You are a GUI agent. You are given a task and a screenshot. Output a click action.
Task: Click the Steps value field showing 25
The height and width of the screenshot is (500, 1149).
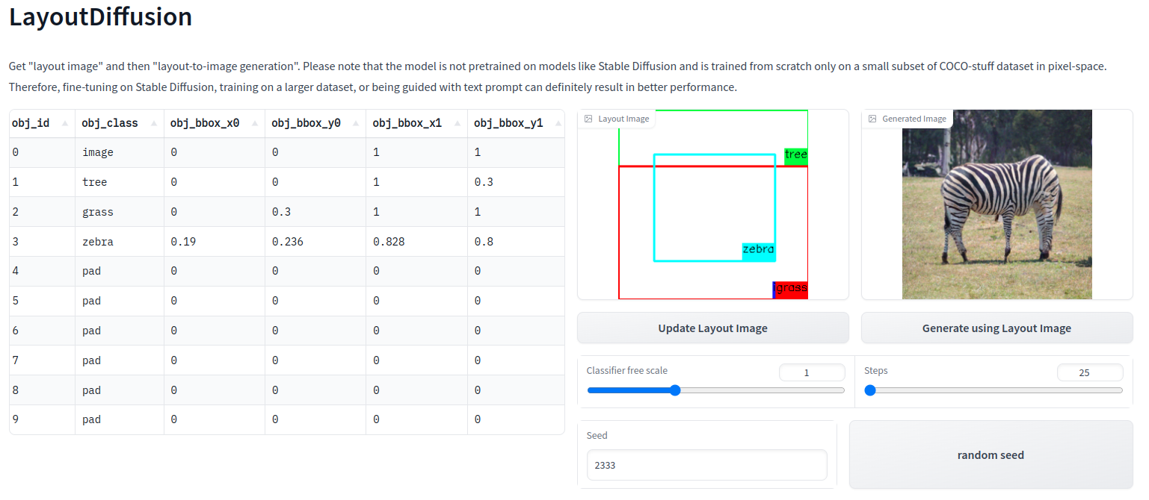click(1090, 372)
